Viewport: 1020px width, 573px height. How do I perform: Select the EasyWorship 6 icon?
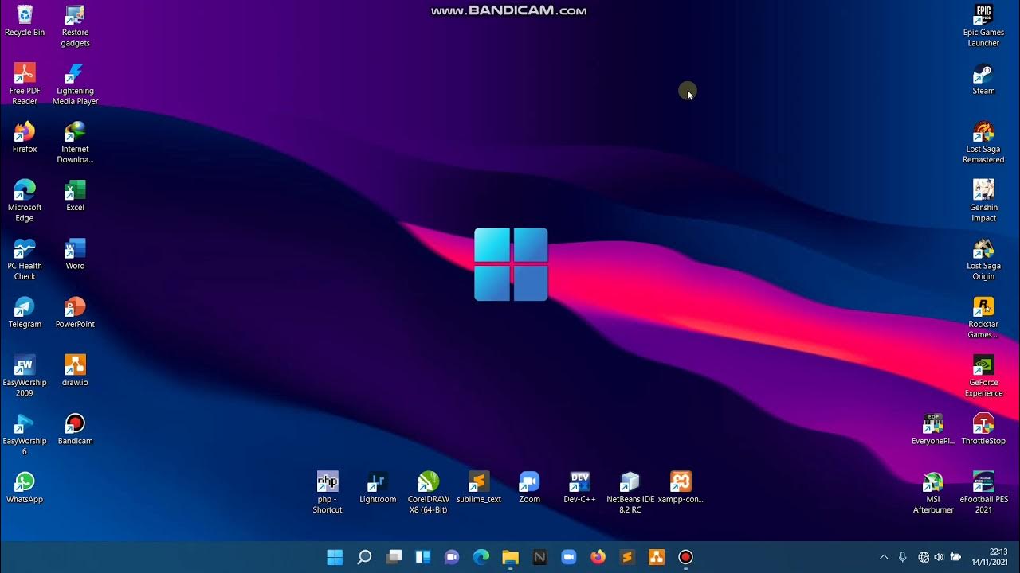coord(25,435)
